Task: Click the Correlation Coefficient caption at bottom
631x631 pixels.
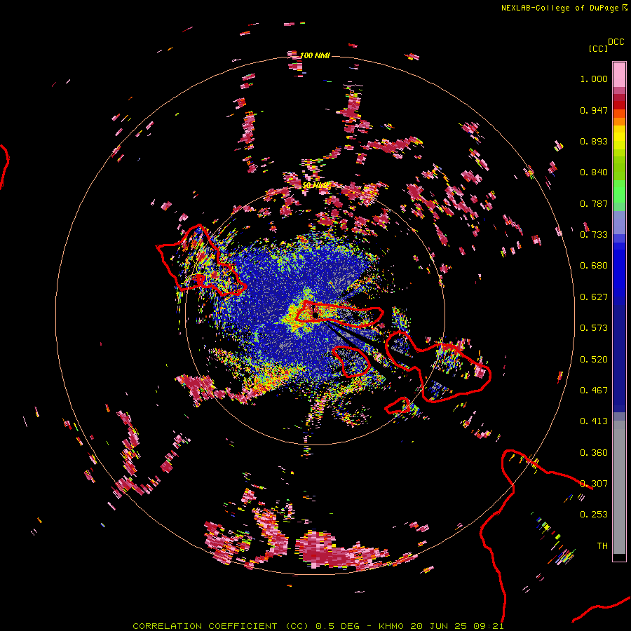Action: point(318,626)
